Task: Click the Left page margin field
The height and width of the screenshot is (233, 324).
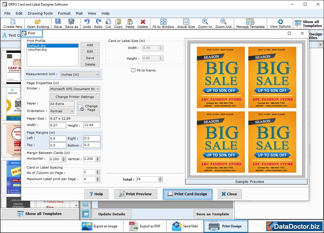Action: pyautogui.click(x=58, y=138)
